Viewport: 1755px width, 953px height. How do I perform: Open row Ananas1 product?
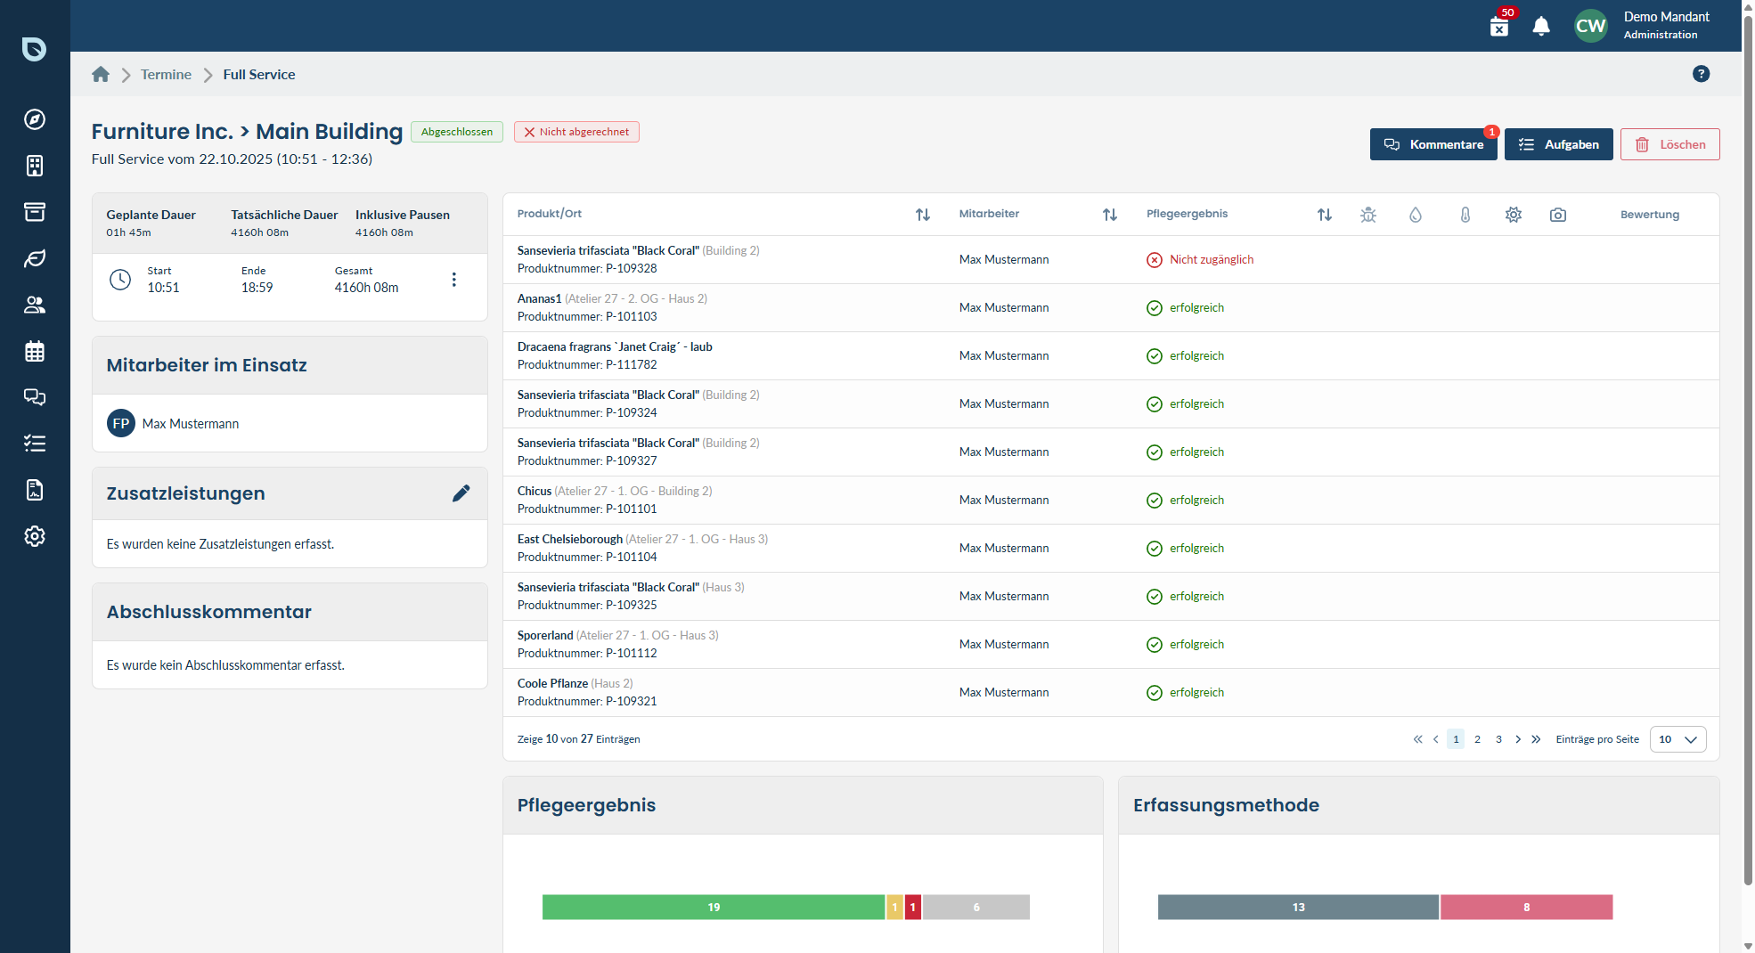point(1111,308)
